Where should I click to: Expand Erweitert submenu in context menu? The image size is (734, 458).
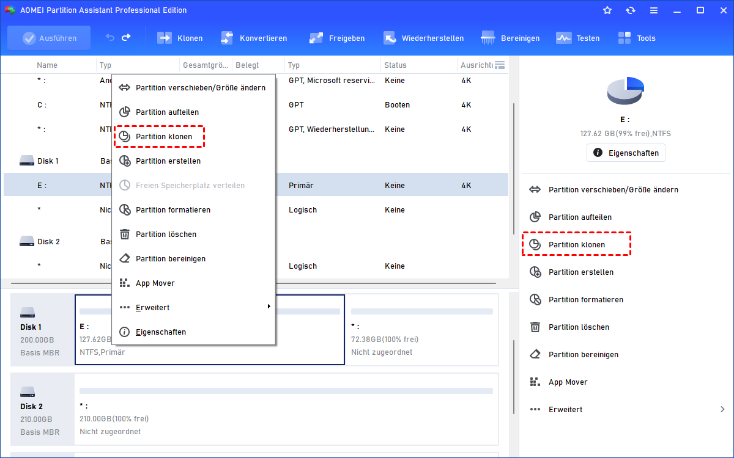(194, 308)
